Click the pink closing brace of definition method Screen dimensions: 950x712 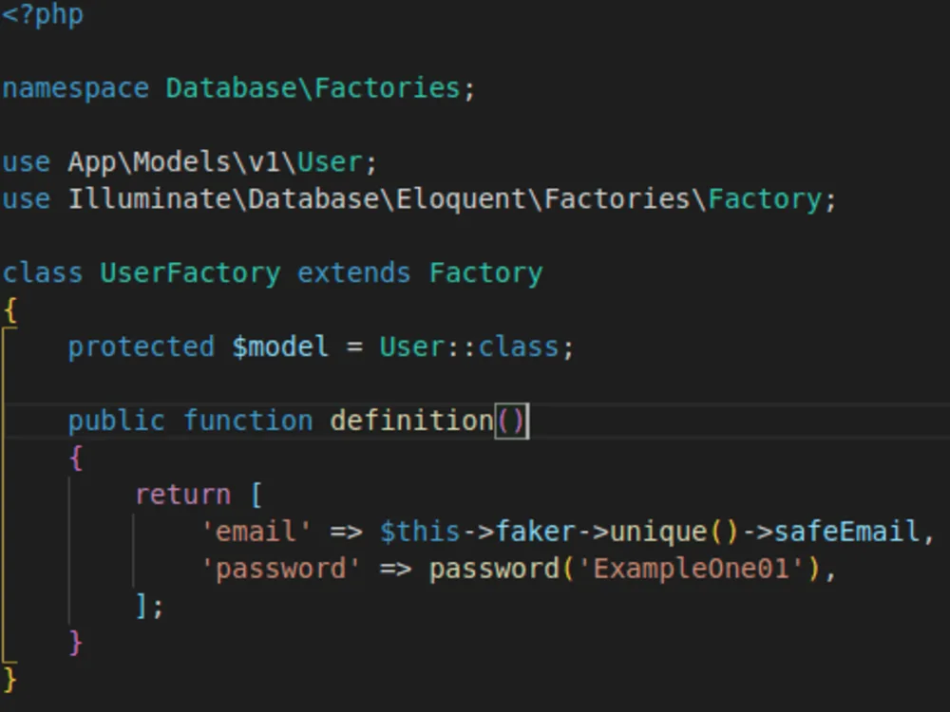click(76, 643)
